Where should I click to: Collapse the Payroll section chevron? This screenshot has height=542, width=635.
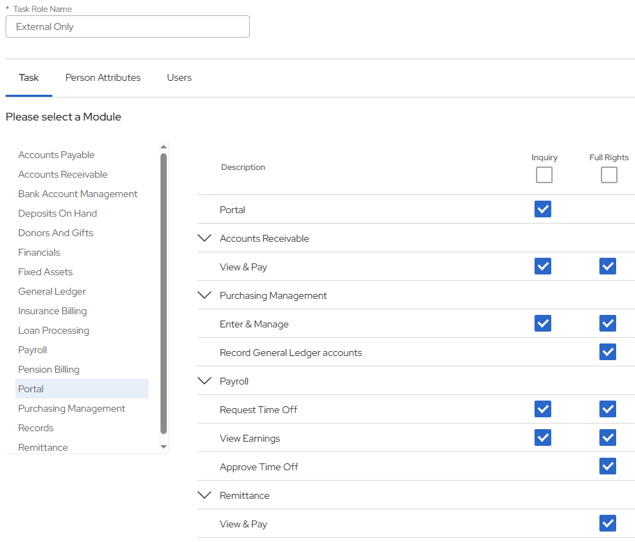coord(204,381)
